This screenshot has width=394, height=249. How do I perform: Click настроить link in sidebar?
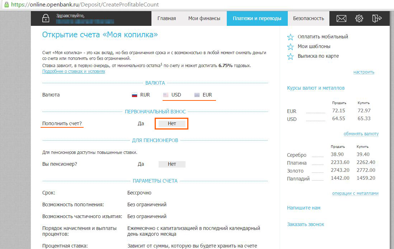(x=363, y=72)
